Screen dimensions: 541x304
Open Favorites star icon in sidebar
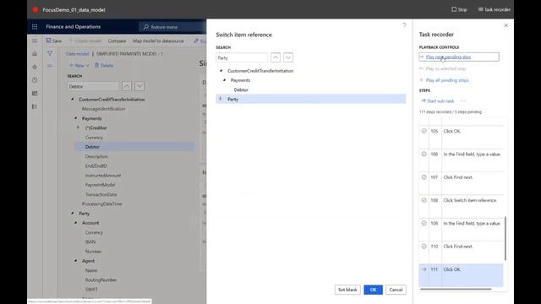[x=35, y=67]
